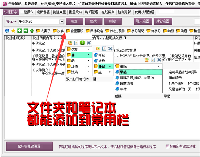Image resolution: width=200 pixels, height=157 pixels.
Task: Click the green plus add icon
Action: [x=32, y=31]
